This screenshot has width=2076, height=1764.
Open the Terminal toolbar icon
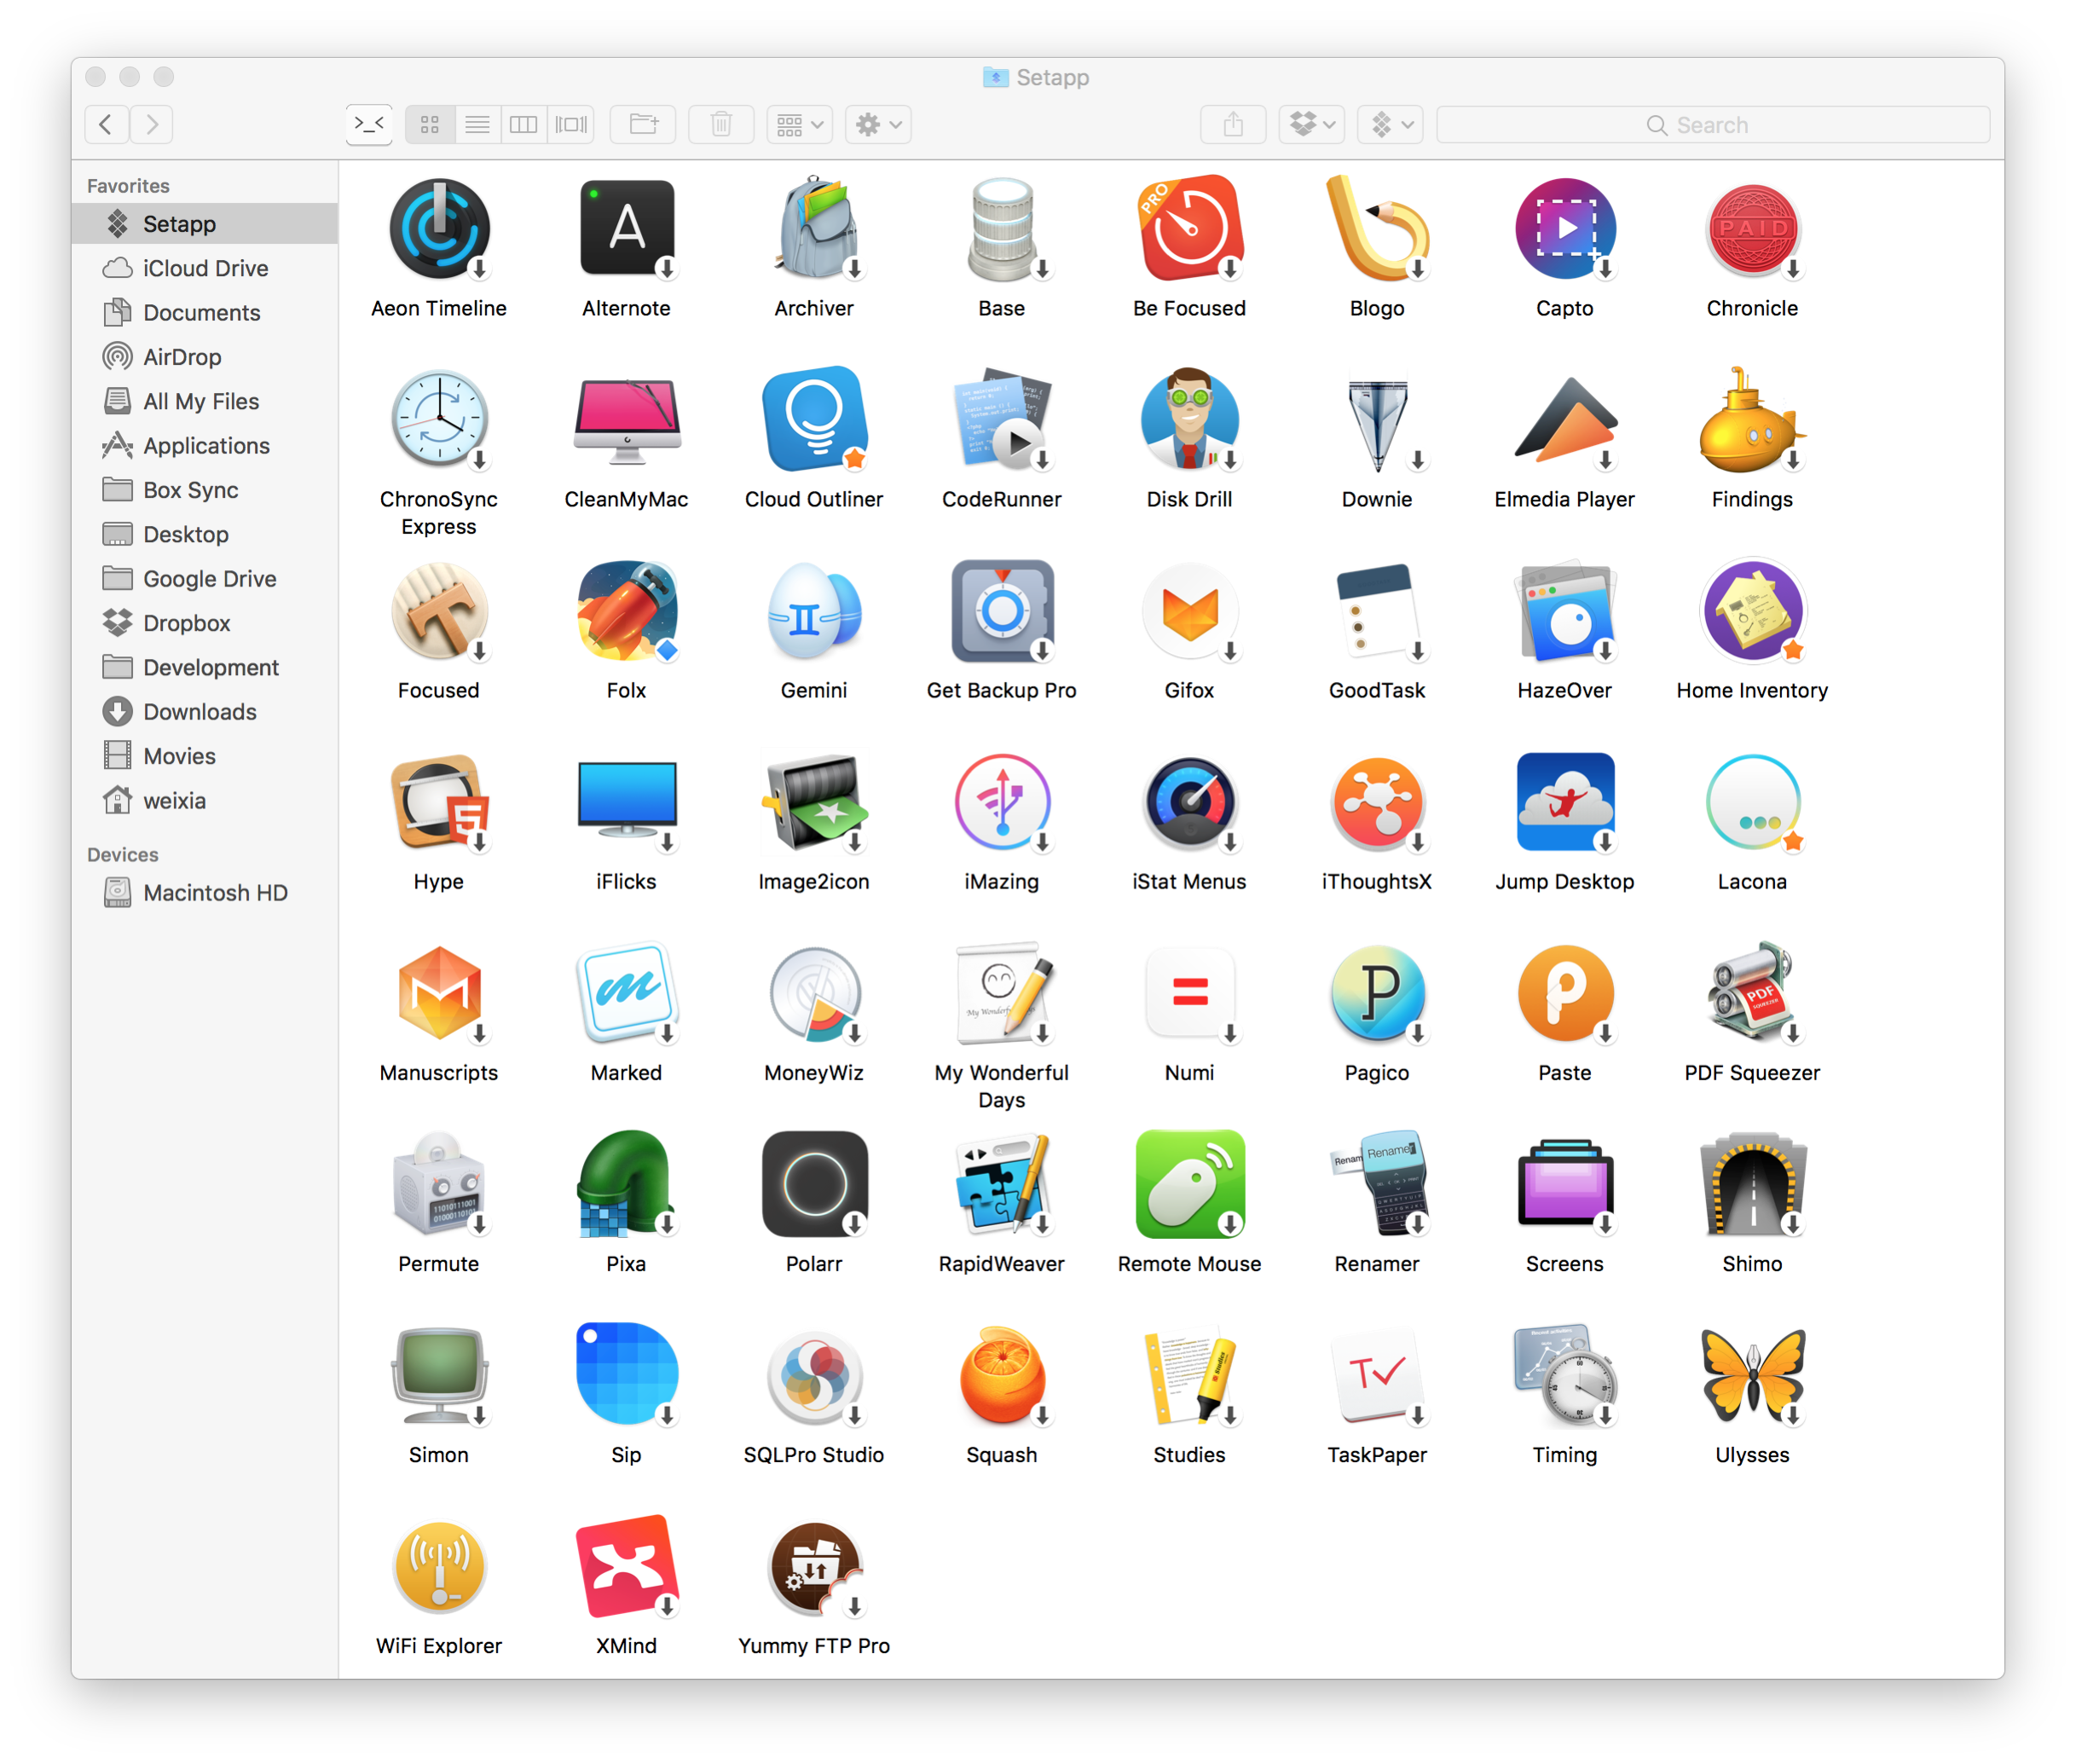click(369, 125)
